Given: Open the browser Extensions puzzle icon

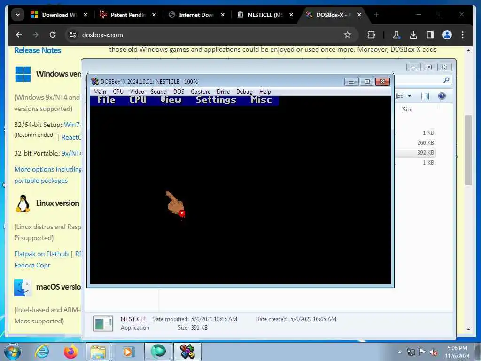Looking at the screenshot, I should pyautogui.click(x=371, y=35).
